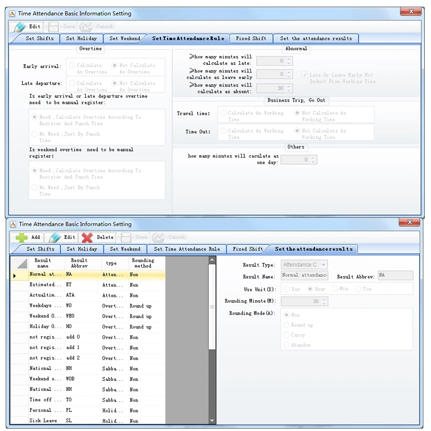Image resolution: width=431 pixels, height=431 pixels.
Task: Select Use Unit Hour radio button
Action: [310, 289]
